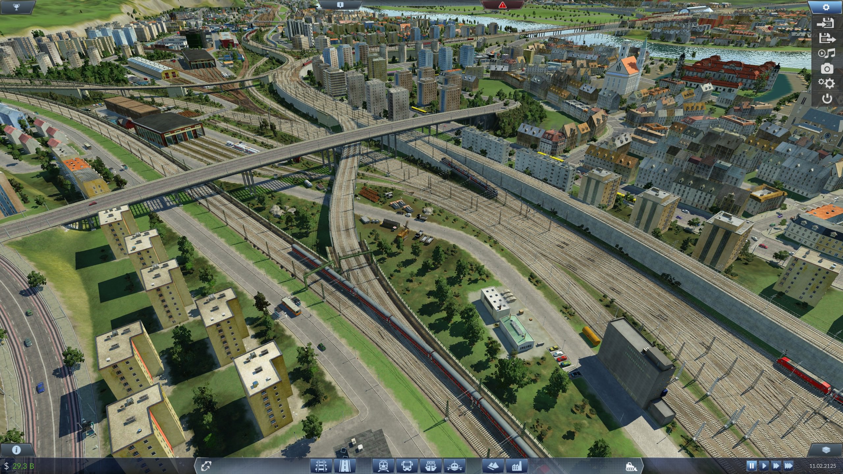Set game speed to fastest
Image resolution: width=843 pixels, height=474 pixels.
click(x=788, y=466)
